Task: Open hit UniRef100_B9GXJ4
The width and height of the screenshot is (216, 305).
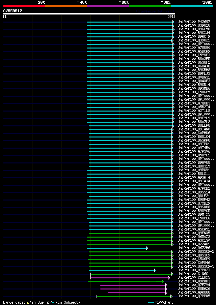Action: 194,33
